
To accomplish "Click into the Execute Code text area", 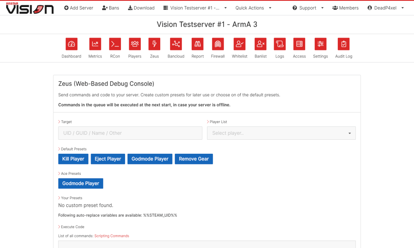I will click(207, 244).
